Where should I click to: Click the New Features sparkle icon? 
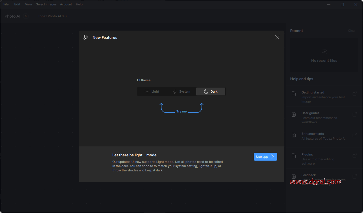click(86, 37)
